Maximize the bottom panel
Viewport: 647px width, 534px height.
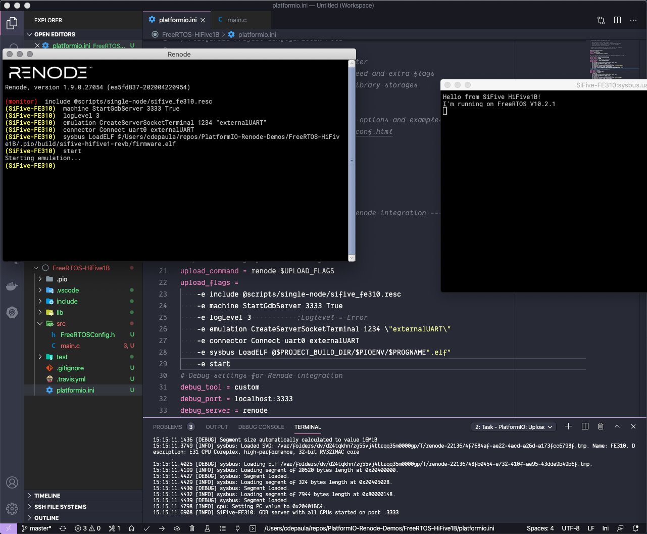tap(617, 426)
